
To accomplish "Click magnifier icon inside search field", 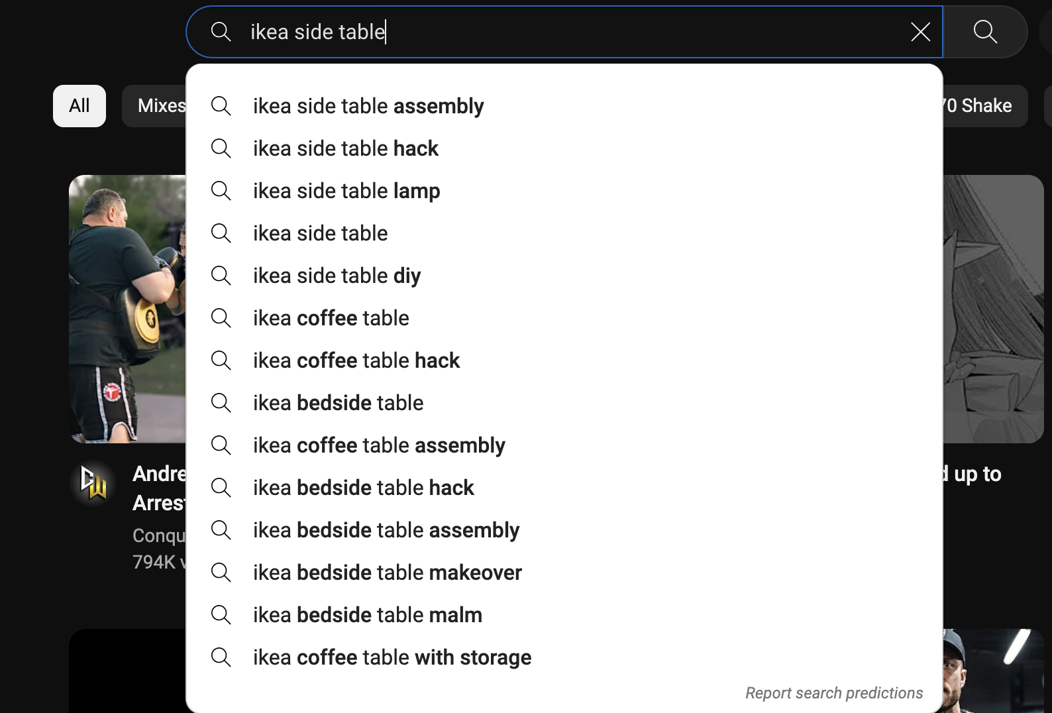I will click(x=221, y=32).
